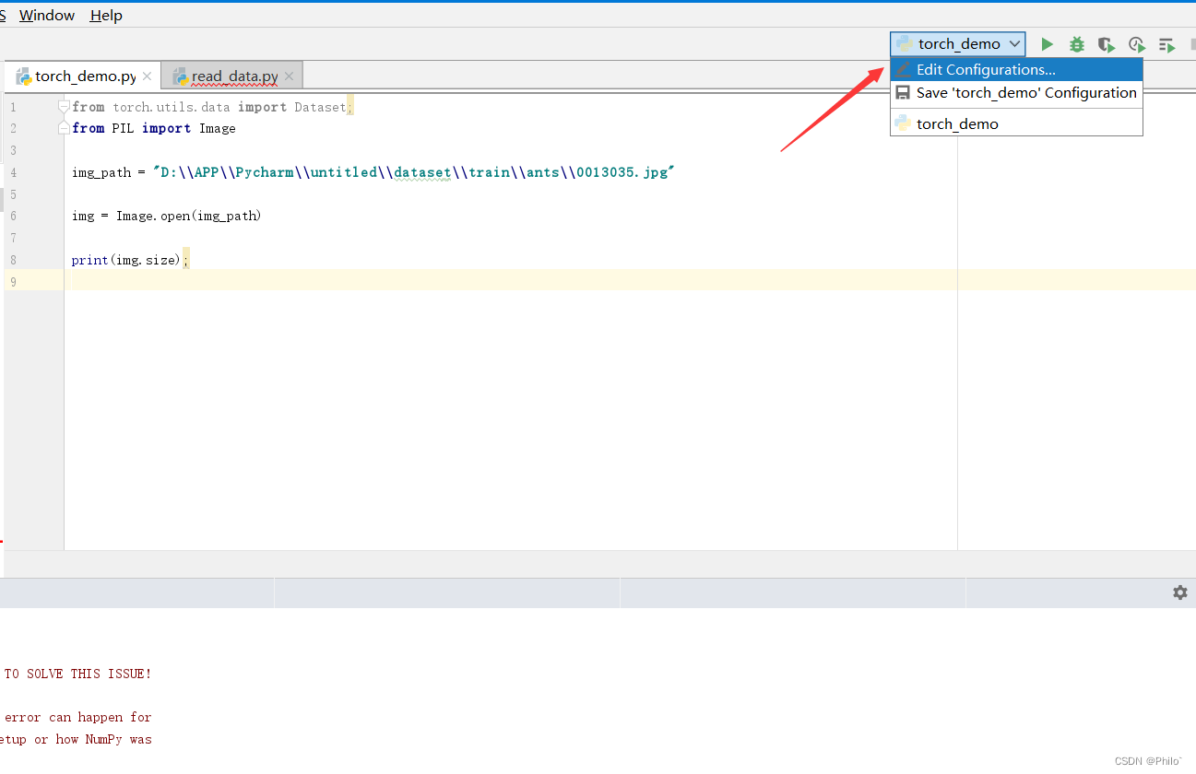Click 'or how NumPy was' console line
The image size is (1196, 774).
click(x=93, y=739)
